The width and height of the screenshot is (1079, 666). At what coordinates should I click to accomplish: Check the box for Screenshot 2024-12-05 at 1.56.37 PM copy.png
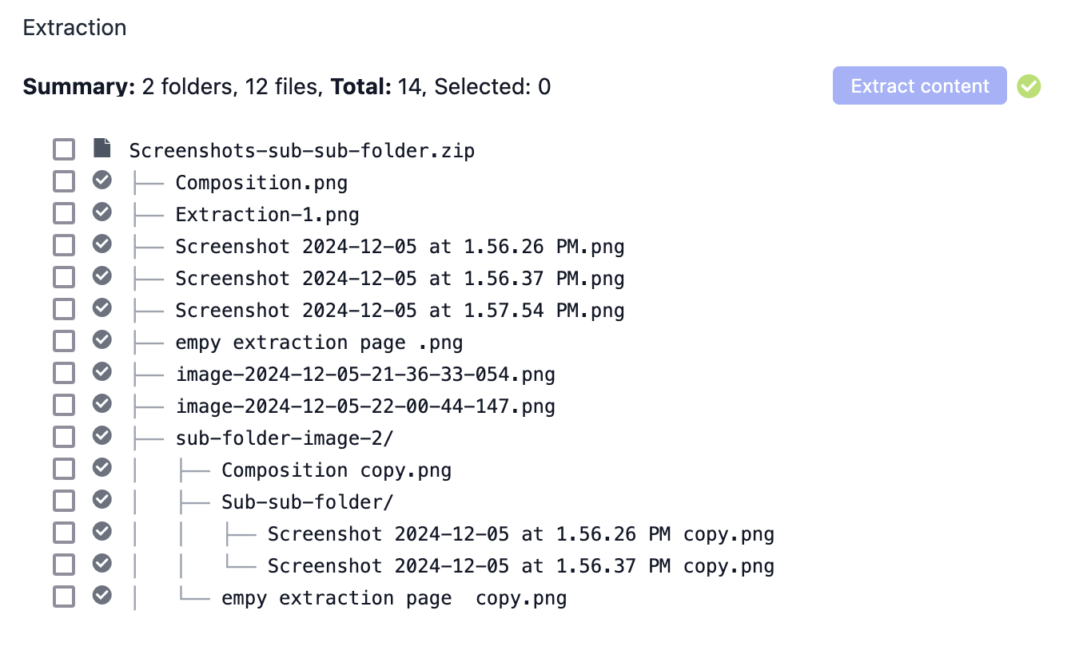[x=63, y=564]
